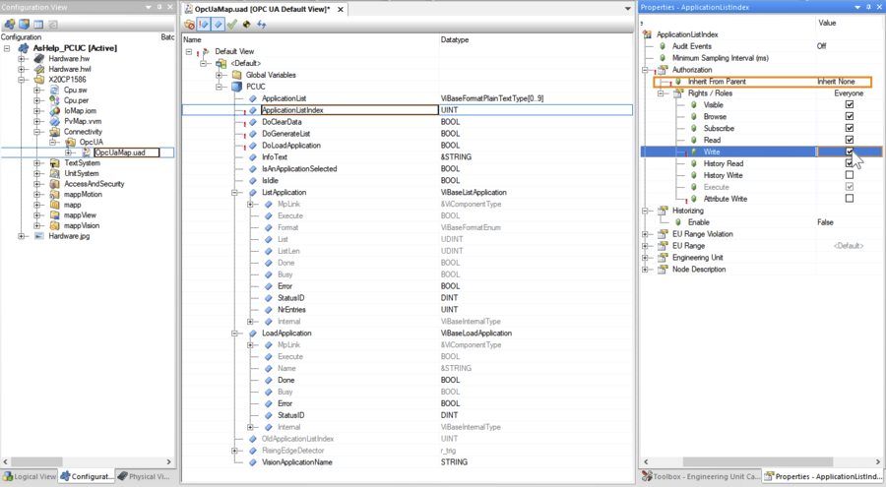Click the green bullet beside Audit Events

(663, 46)
